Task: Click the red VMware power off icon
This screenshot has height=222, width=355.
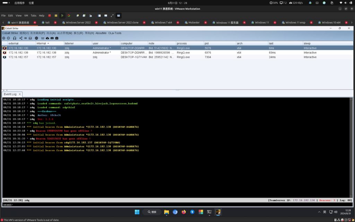Action: click(x=50, y=16)
